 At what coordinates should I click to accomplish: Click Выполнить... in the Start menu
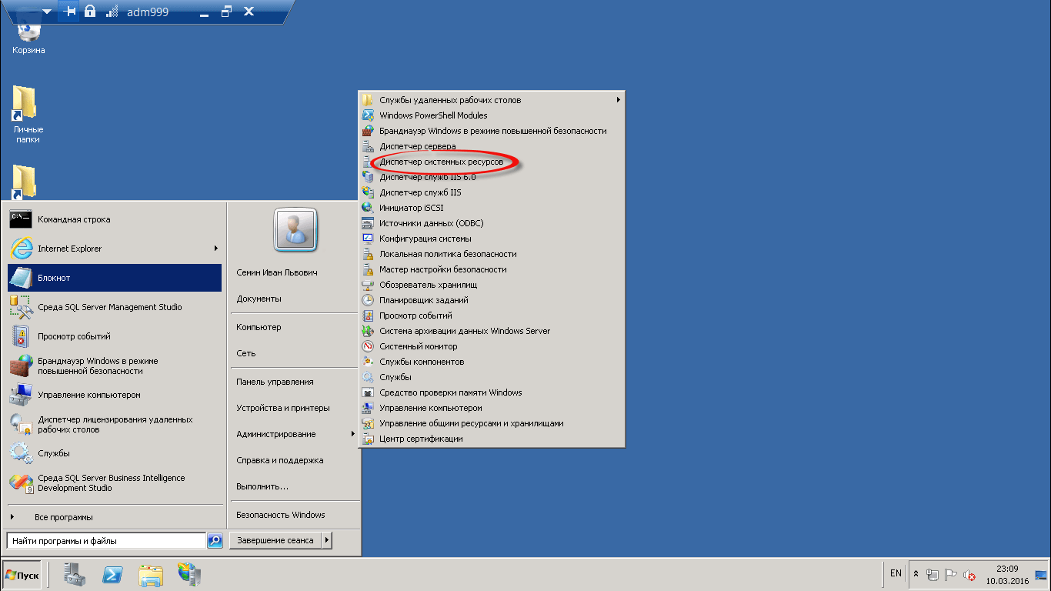click(x=295, y=486)
